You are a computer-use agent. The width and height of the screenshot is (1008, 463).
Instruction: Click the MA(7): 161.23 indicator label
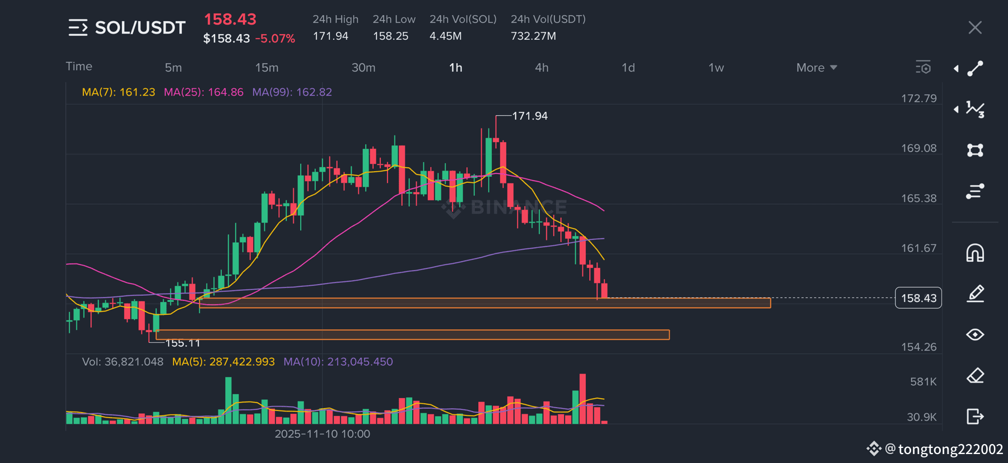click(x=119, y=92)
